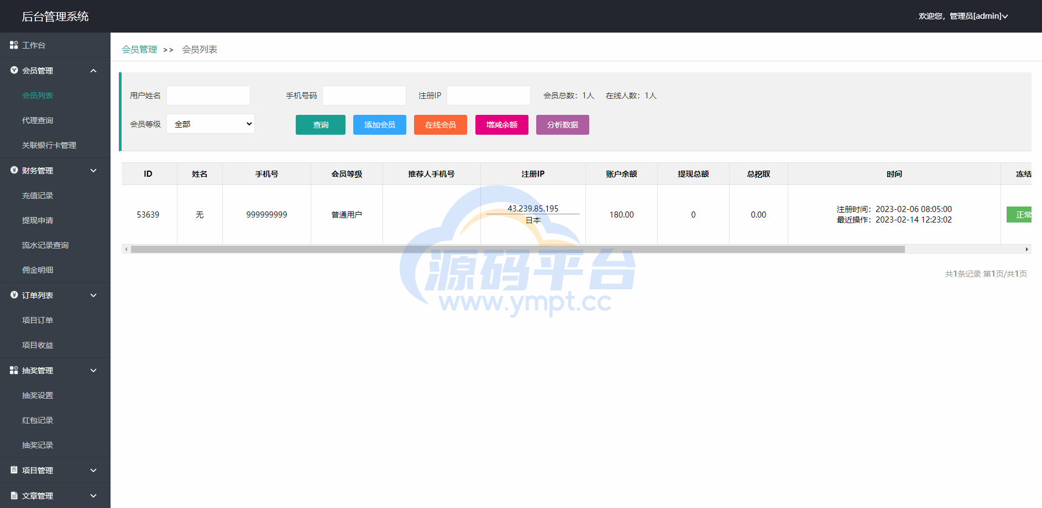Click the 账户余额 column header
The height and width of the screenshot is (508, 1042).
tap(622, 174)
